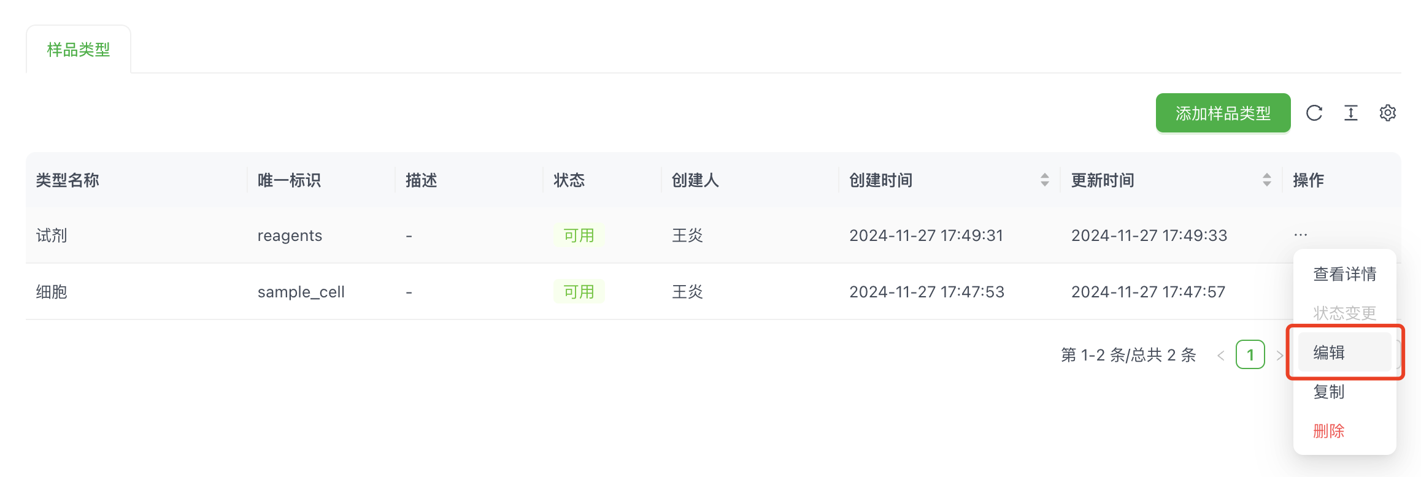Open the ellipsis actions menu for 试剂 row
The height and width of the screenshot is (477, 1421).
pos(1300,235)
